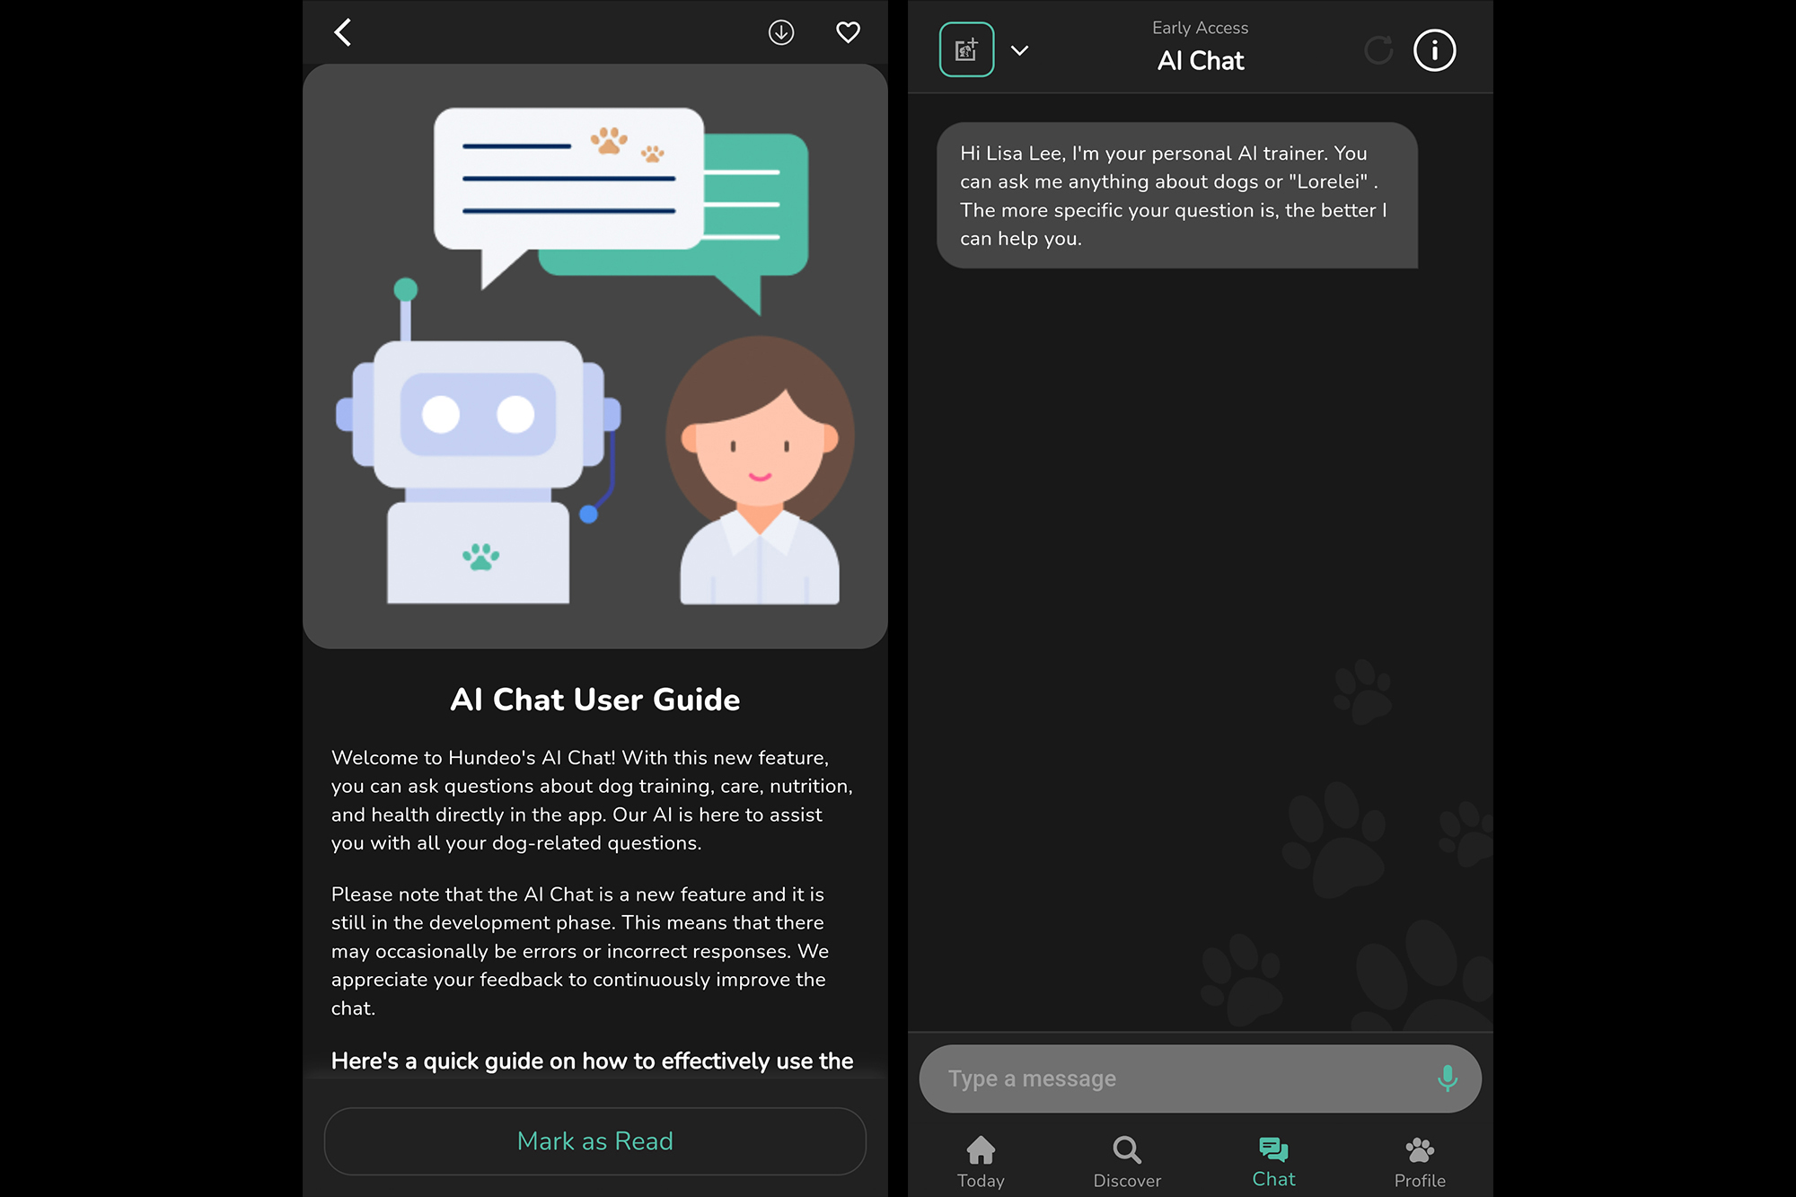Click the Type a message input field
This screenshot has width=1796, height=1197.
[x=1199, y=1078]
